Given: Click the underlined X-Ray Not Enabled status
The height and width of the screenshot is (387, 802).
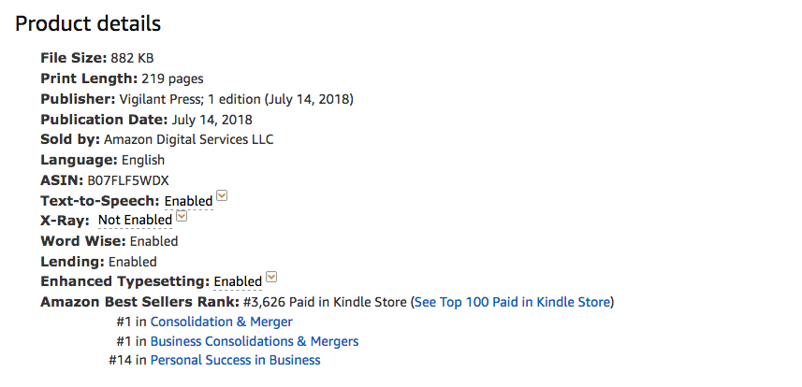Looking at the screenshot, I should click(135, 221).
